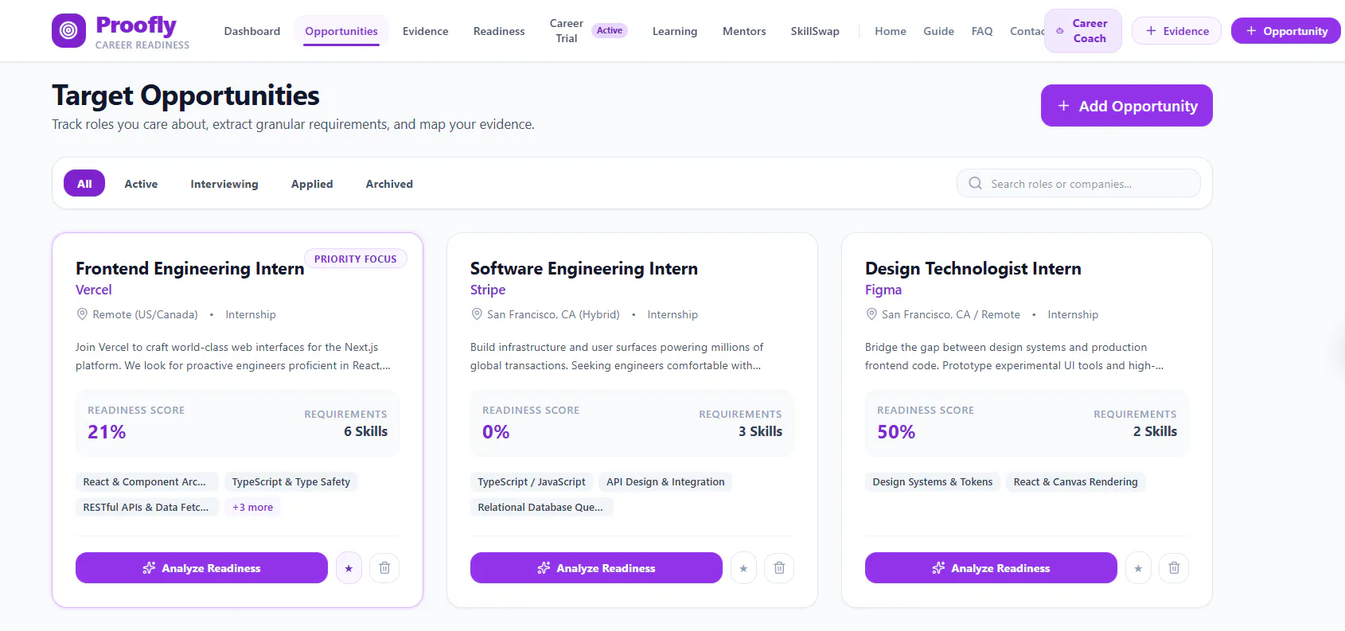Click the Proofly logo icon
The height and width of the screenshot is (631, 1345).
pyautogui.click(x=68, y=31)
